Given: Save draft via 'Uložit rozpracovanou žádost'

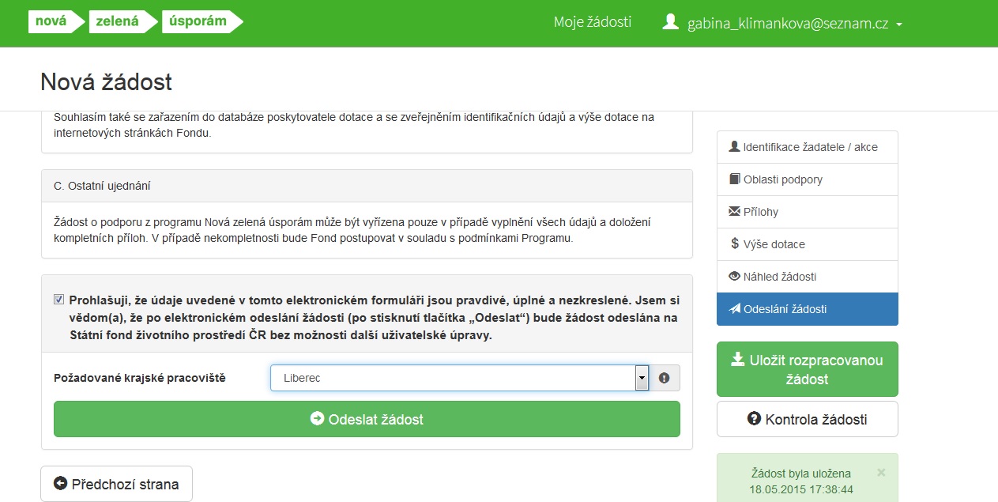Looking at the screenshot, I should click(808, 369).
